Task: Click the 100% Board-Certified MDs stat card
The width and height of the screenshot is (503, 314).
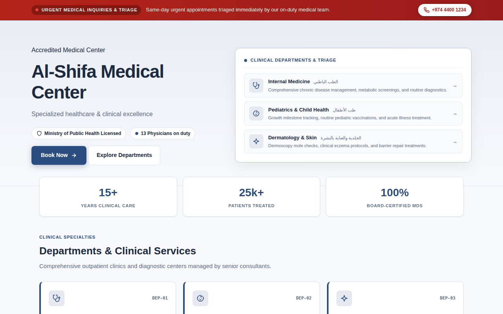Action: point(395,197)
